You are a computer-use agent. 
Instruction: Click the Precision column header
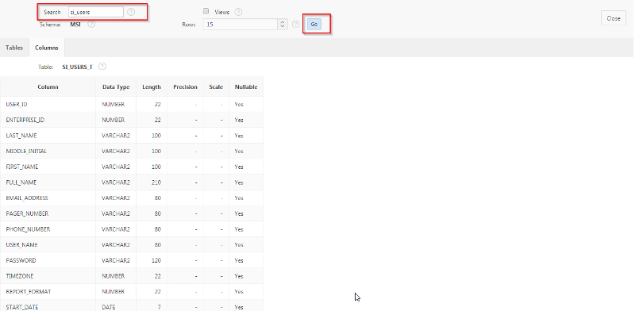coord(185,87)
